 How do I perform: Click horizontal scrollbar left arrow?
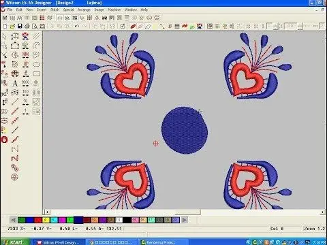(x=47, y=212)
